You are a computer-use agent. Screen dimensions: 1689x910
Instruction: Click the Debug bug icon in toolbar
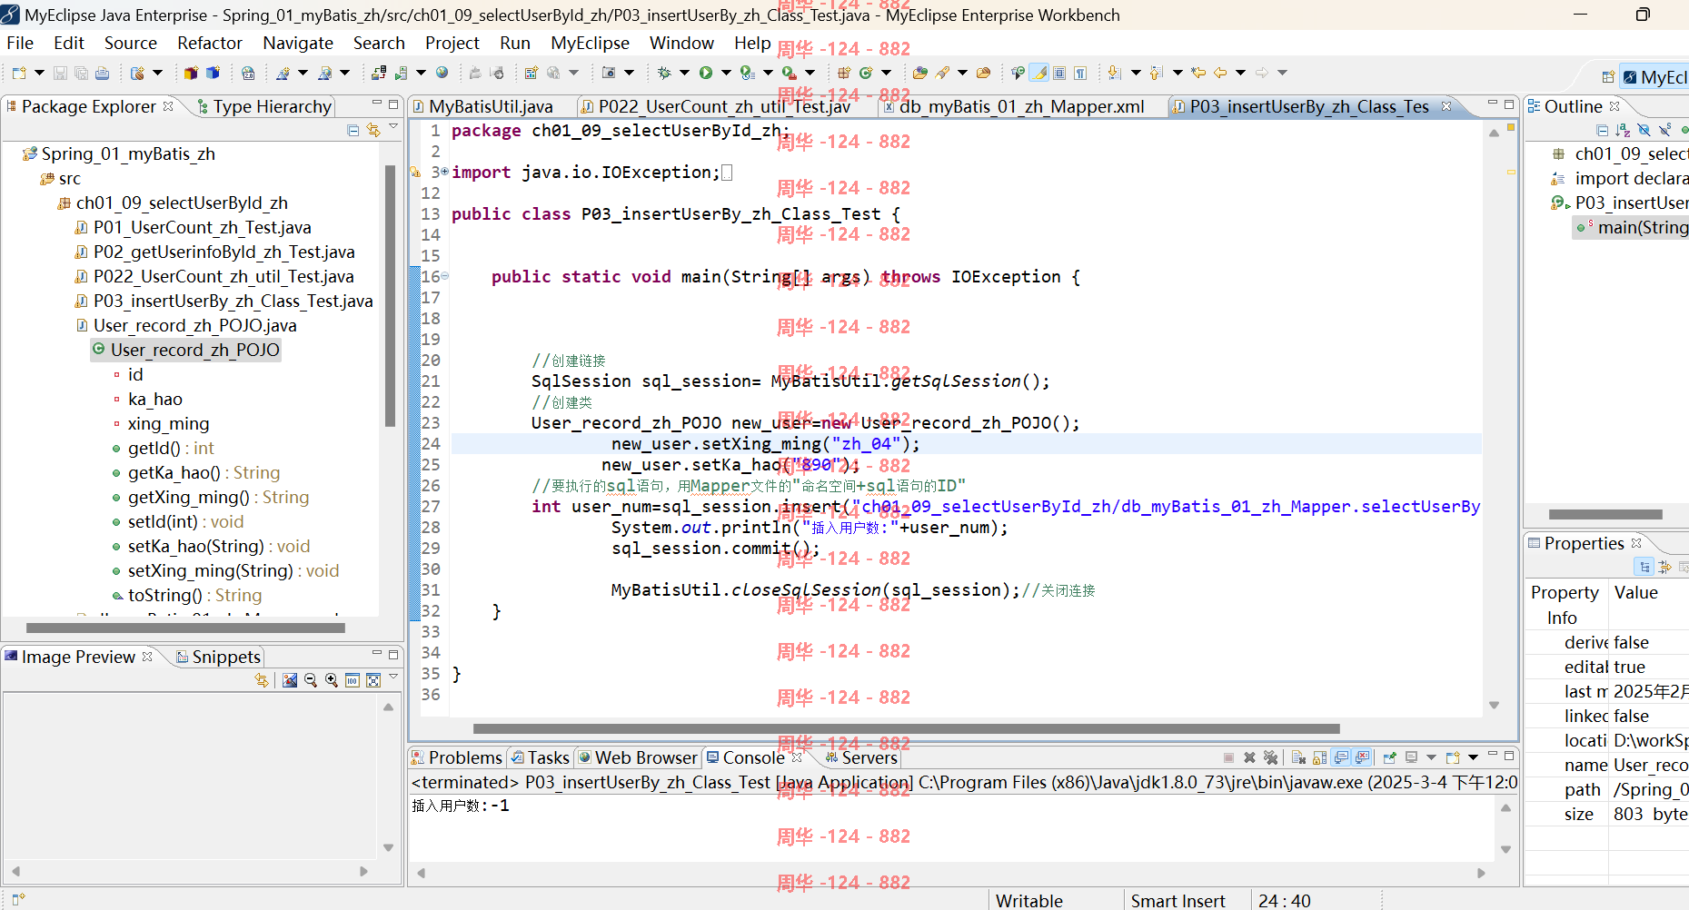pos(664,73)
